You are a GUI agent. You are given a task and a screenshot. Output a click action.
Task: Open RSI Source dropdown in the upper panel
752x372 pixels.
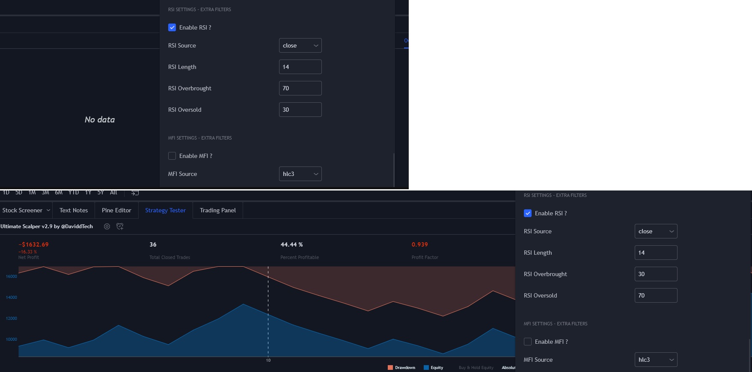click(x=300, y=45)
